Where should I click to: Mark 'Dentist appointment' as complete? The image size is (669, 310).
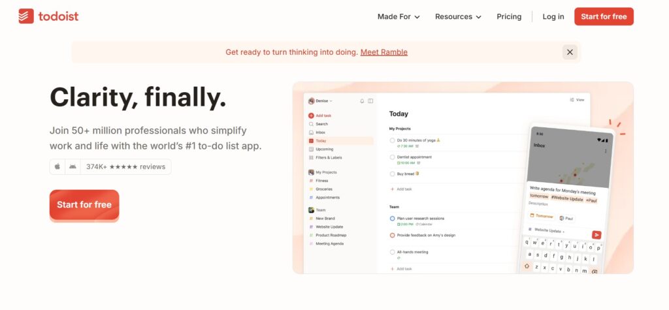click(393, 157)
